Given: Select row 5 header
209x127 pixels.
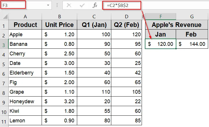Looking at the screenshot, I should 4,63.
